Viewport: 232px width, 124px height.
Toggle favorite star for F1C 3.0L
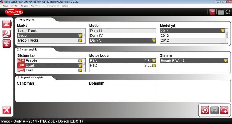[154, 65]
